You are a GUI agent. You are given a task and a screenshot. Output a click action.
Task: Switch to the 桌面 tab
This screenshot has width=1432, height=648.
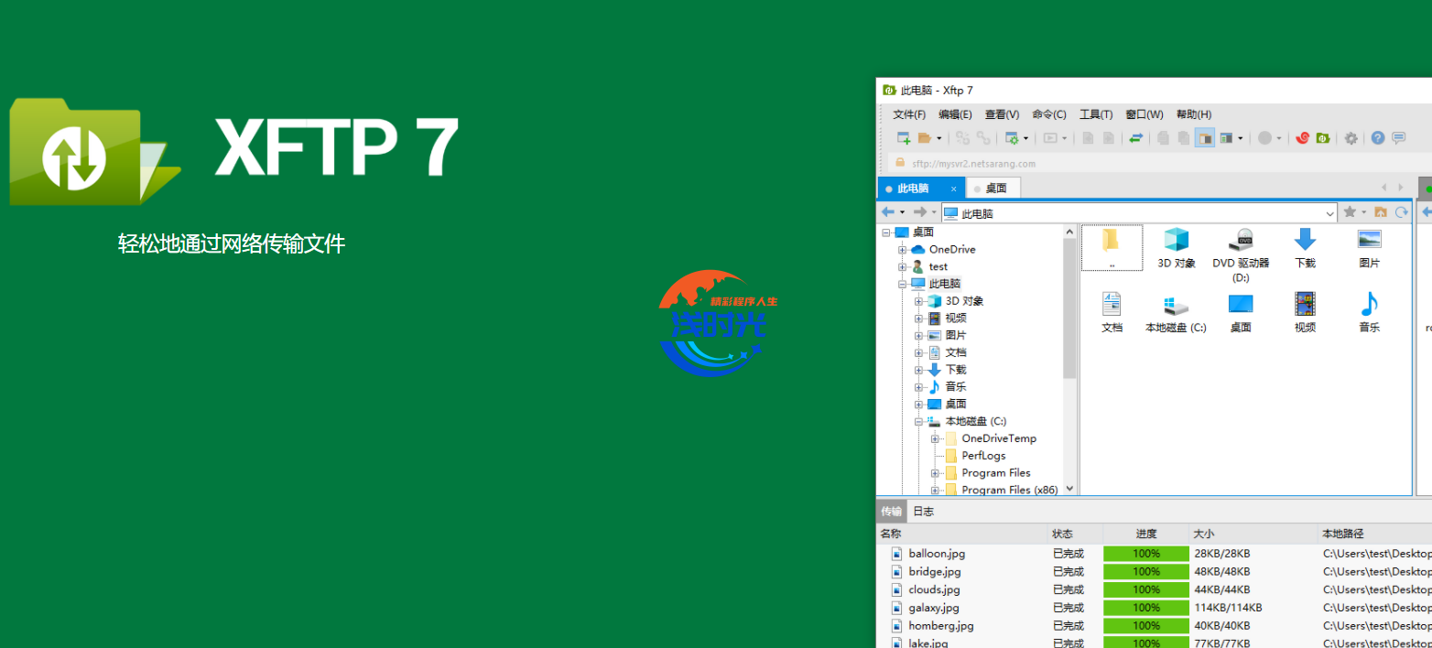[995, 189]
